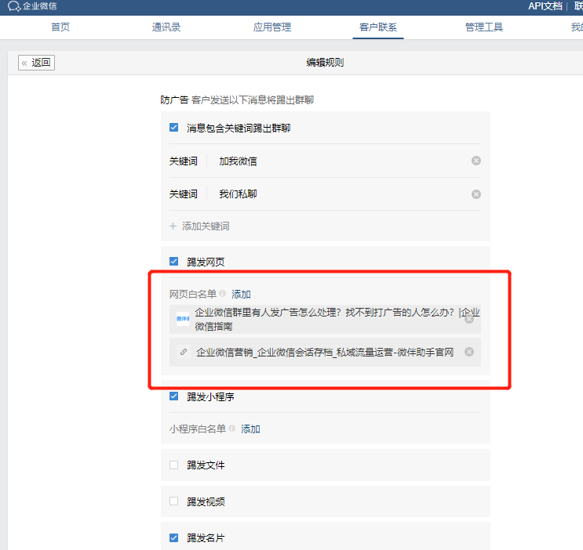
Task: Open the 企业微信群里有人发广告 whitelist entry title
Action: click(337, 320)
